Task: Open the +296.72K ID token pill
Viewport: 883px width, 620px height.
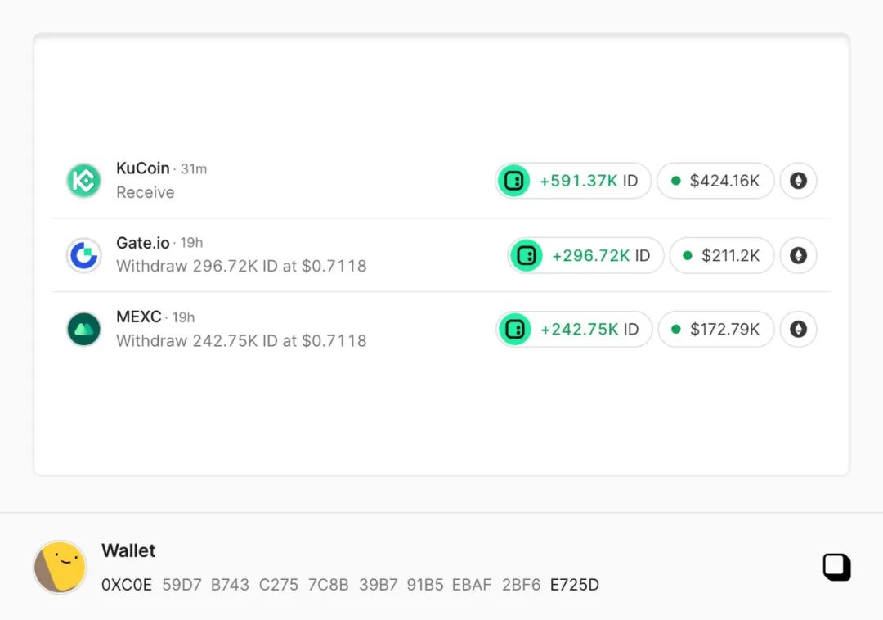Action: 599,255
